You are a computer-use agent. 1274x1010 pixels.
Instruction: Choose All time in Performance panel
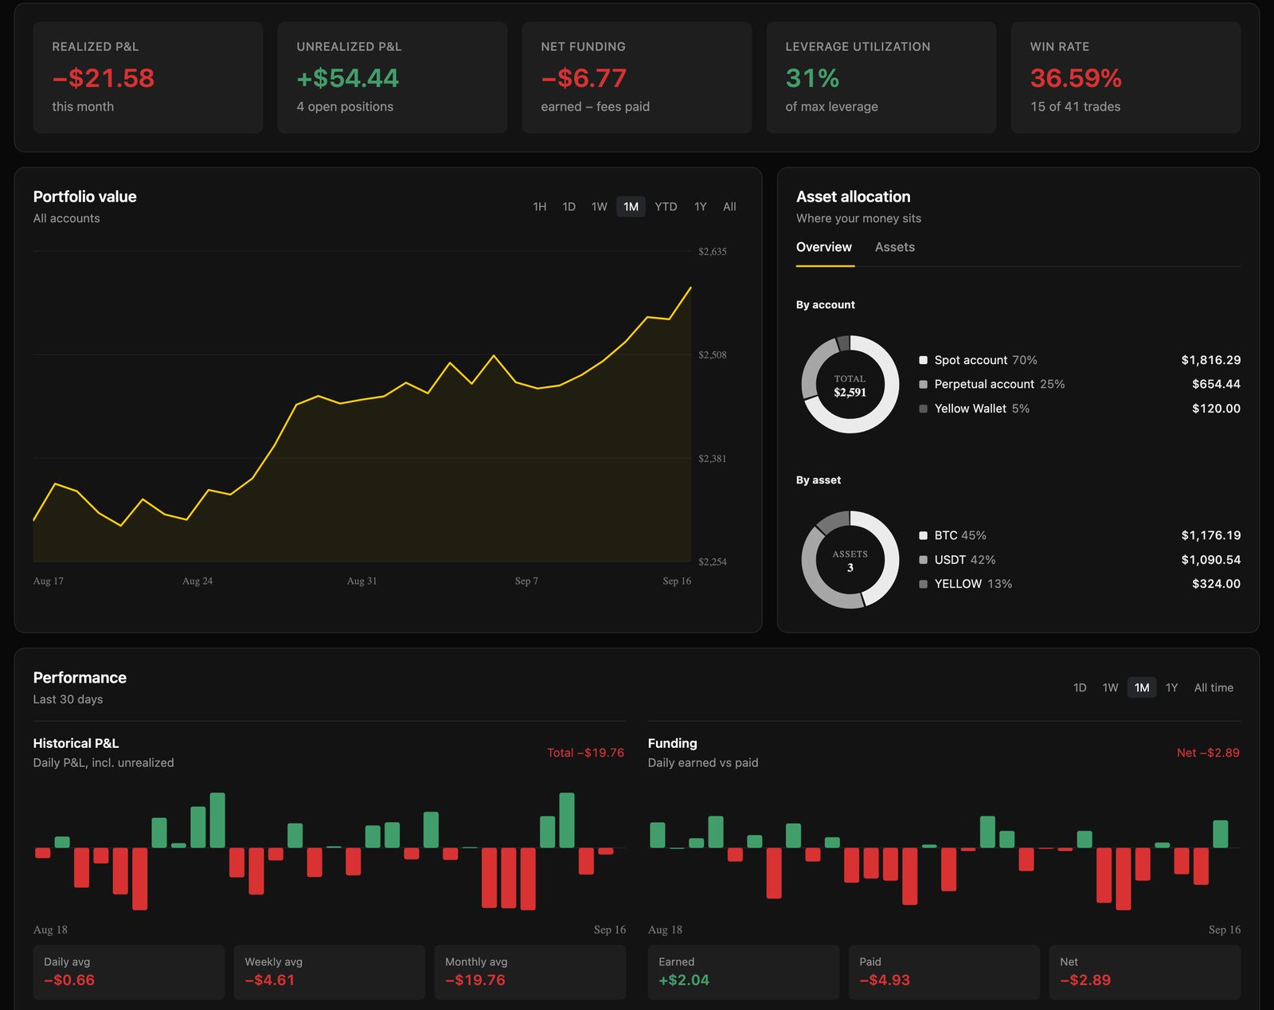pyautogui.click(x=1213, y=687)
